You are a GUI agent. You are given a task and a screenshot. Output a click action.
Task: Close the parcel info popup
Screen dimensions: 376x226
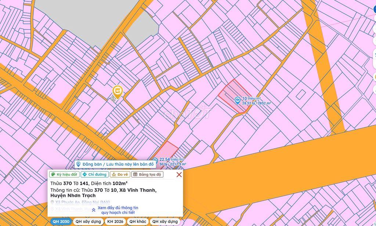(x=179, y=175)
